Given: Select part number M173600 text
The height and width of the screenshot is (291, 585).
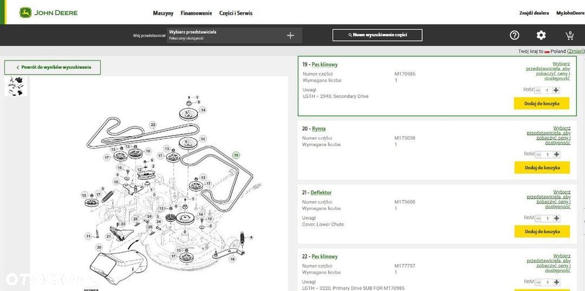Looking at the screenshot, I should click(x=405, y=202).
